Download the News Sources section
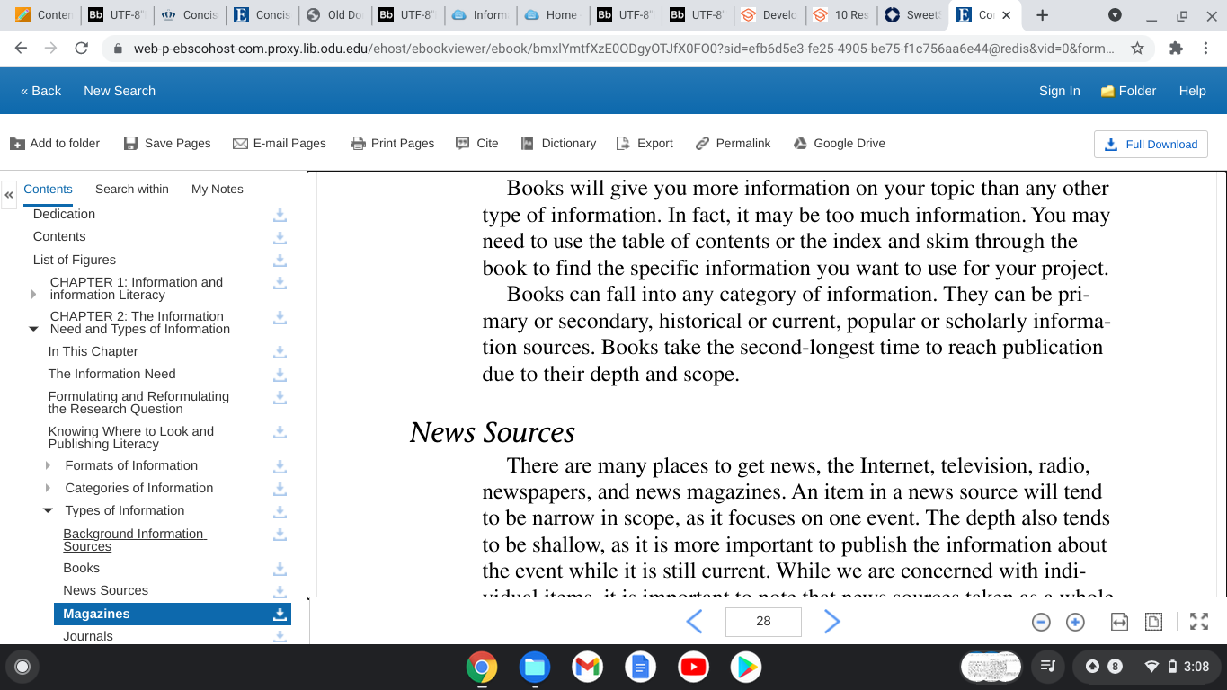Screen dimensions: 1227x690 (x=280, y=591)
